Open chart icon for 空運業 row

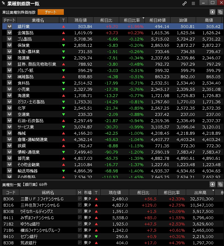(9, 114)
